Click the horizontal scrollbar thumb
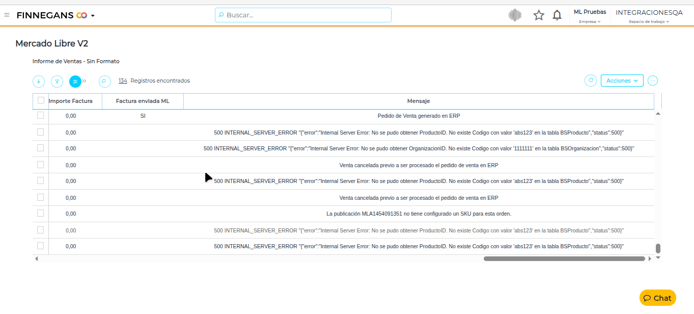694x314 pixels. click(x=564, y=258)
